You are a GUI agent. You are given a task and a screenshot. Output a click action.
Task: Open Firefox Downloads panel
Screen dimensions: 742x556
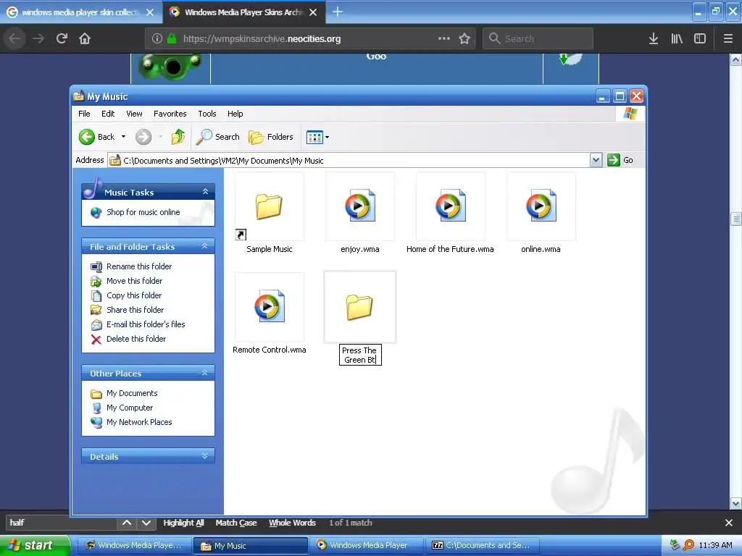(x=654, y=38)
